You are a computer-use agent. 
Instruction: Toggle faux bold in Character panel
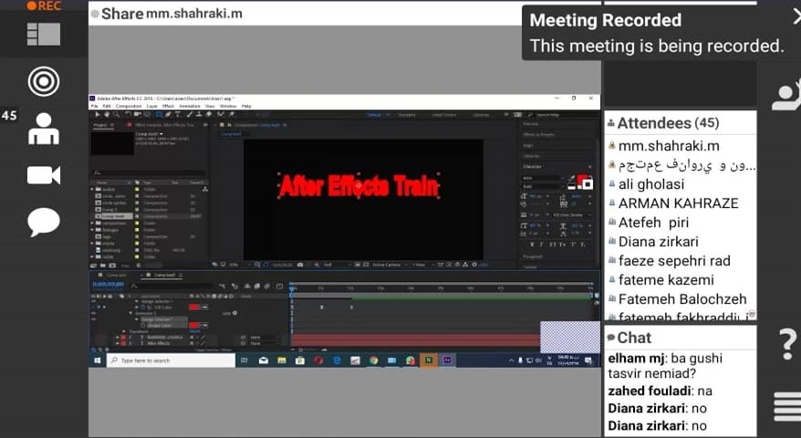click(532, 245)
